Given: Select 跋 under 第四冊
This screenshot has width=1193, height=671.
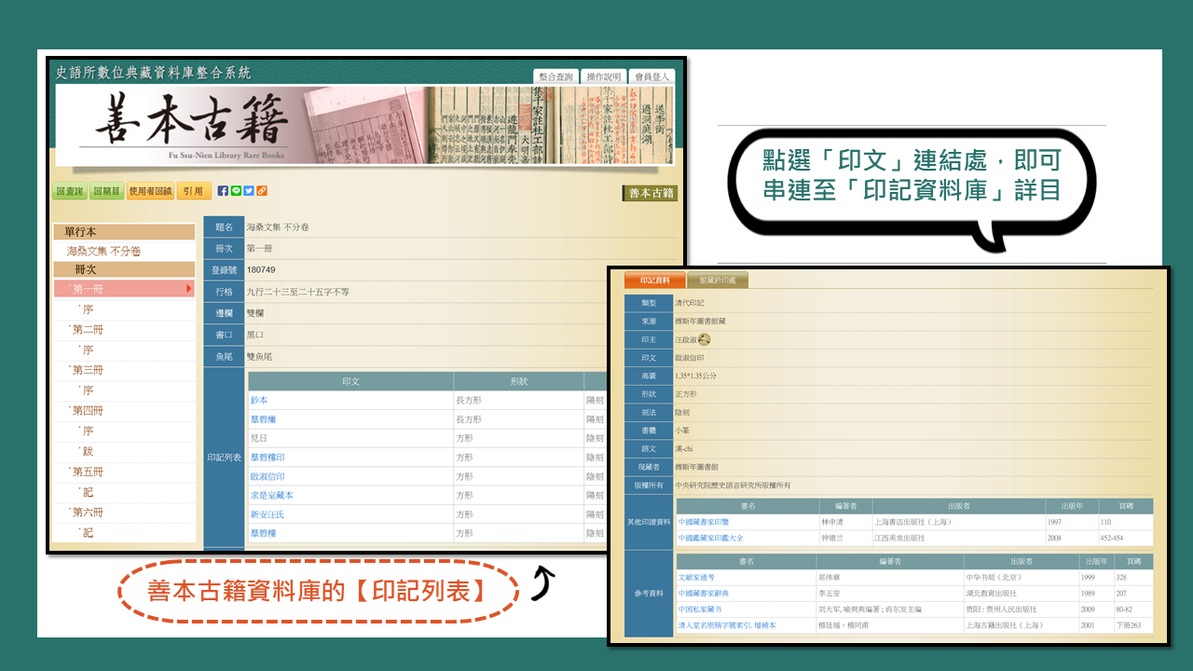Looking at the screenshot, I should tap(88, 452).
